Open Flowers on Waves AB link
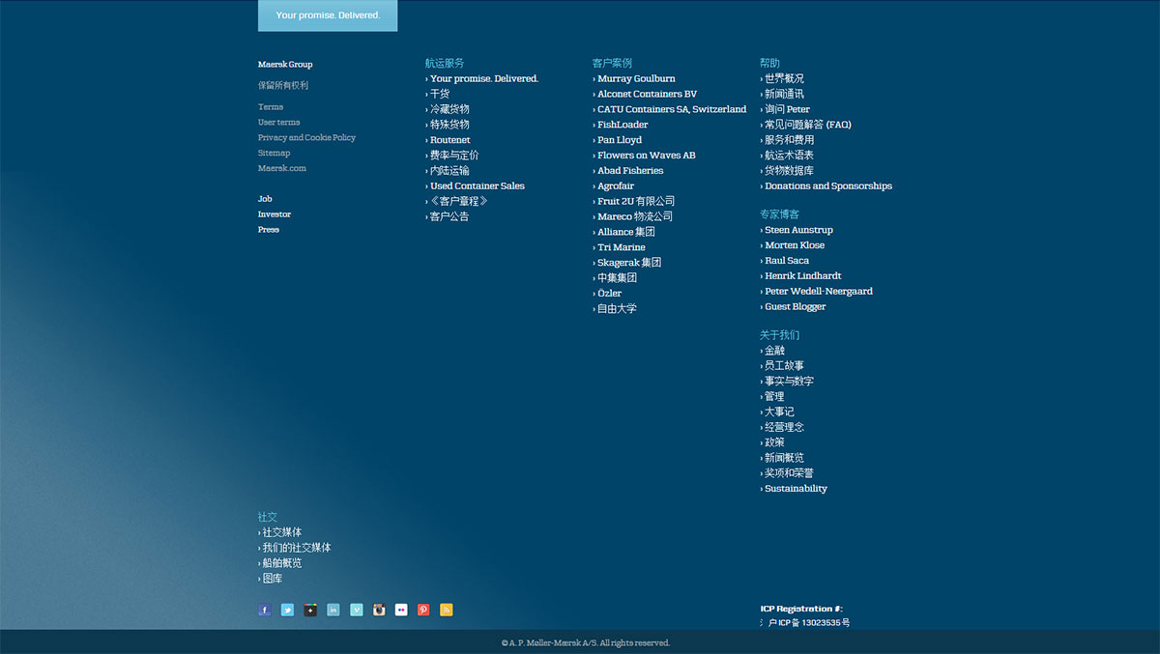The image size is (1160, 654). (645, 156)
